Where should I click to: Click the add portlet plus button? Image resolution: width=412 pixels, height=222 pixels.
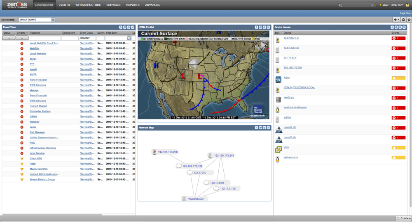[396, 20]
